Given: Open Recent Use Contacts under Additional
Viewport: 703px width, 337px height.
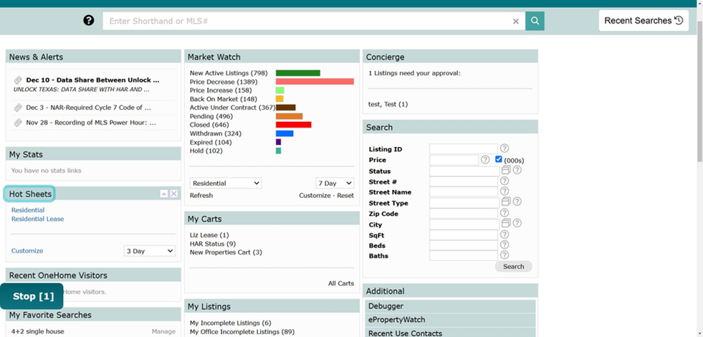Looking at the screenshot, I should click(450, 333).
